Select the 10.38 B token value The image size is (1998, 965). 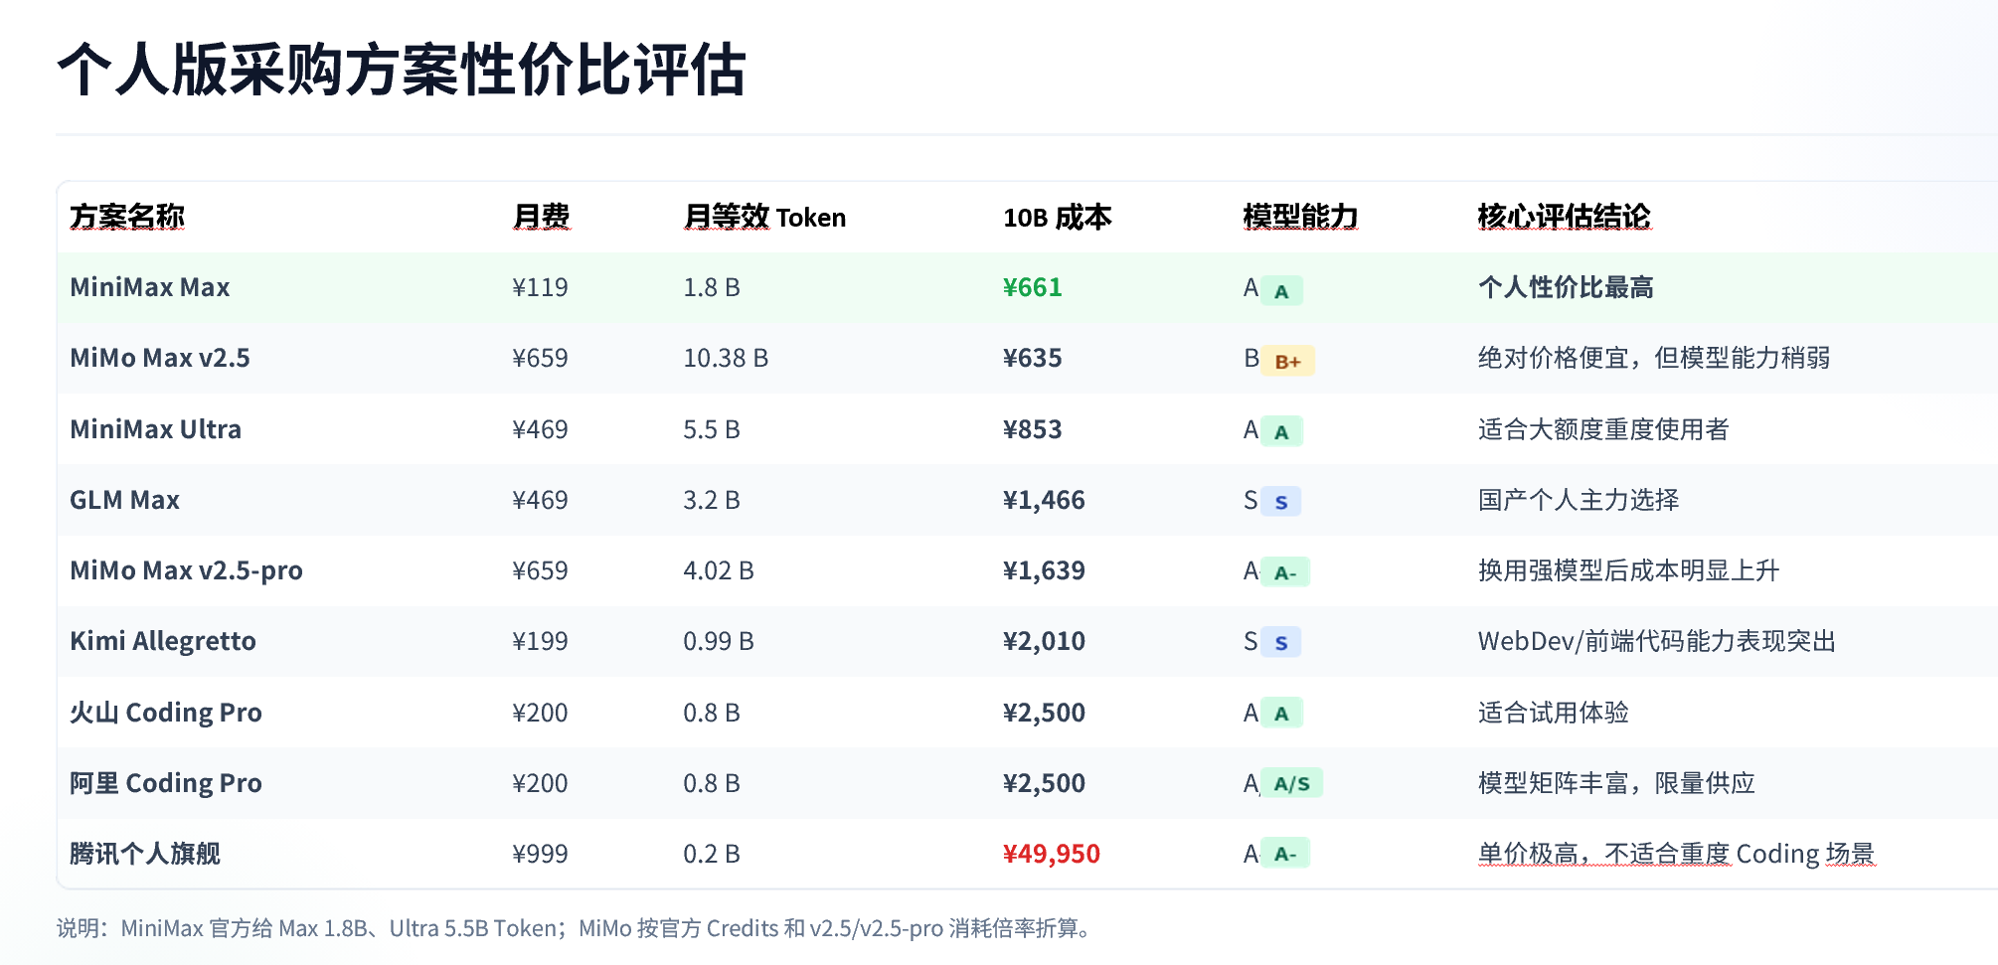726,358
